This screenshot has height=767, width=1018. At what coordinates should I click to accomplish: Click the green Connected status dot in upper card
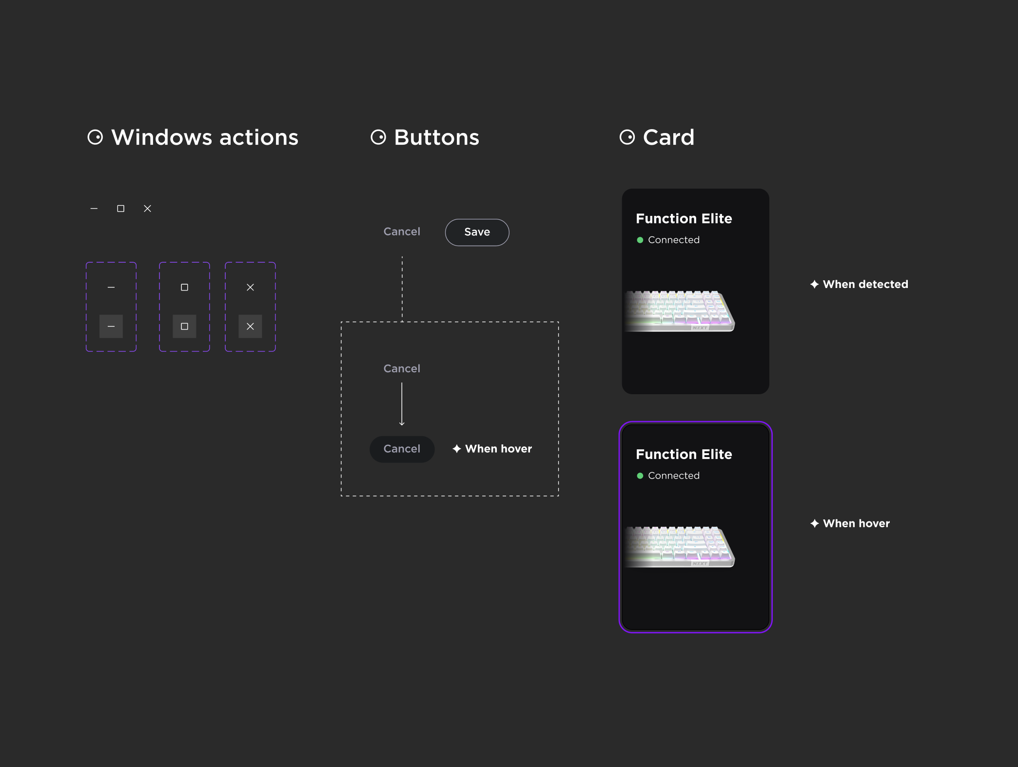tap(640, 240)
